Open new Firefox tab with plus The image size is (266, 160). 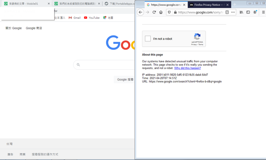pos(235,4)
